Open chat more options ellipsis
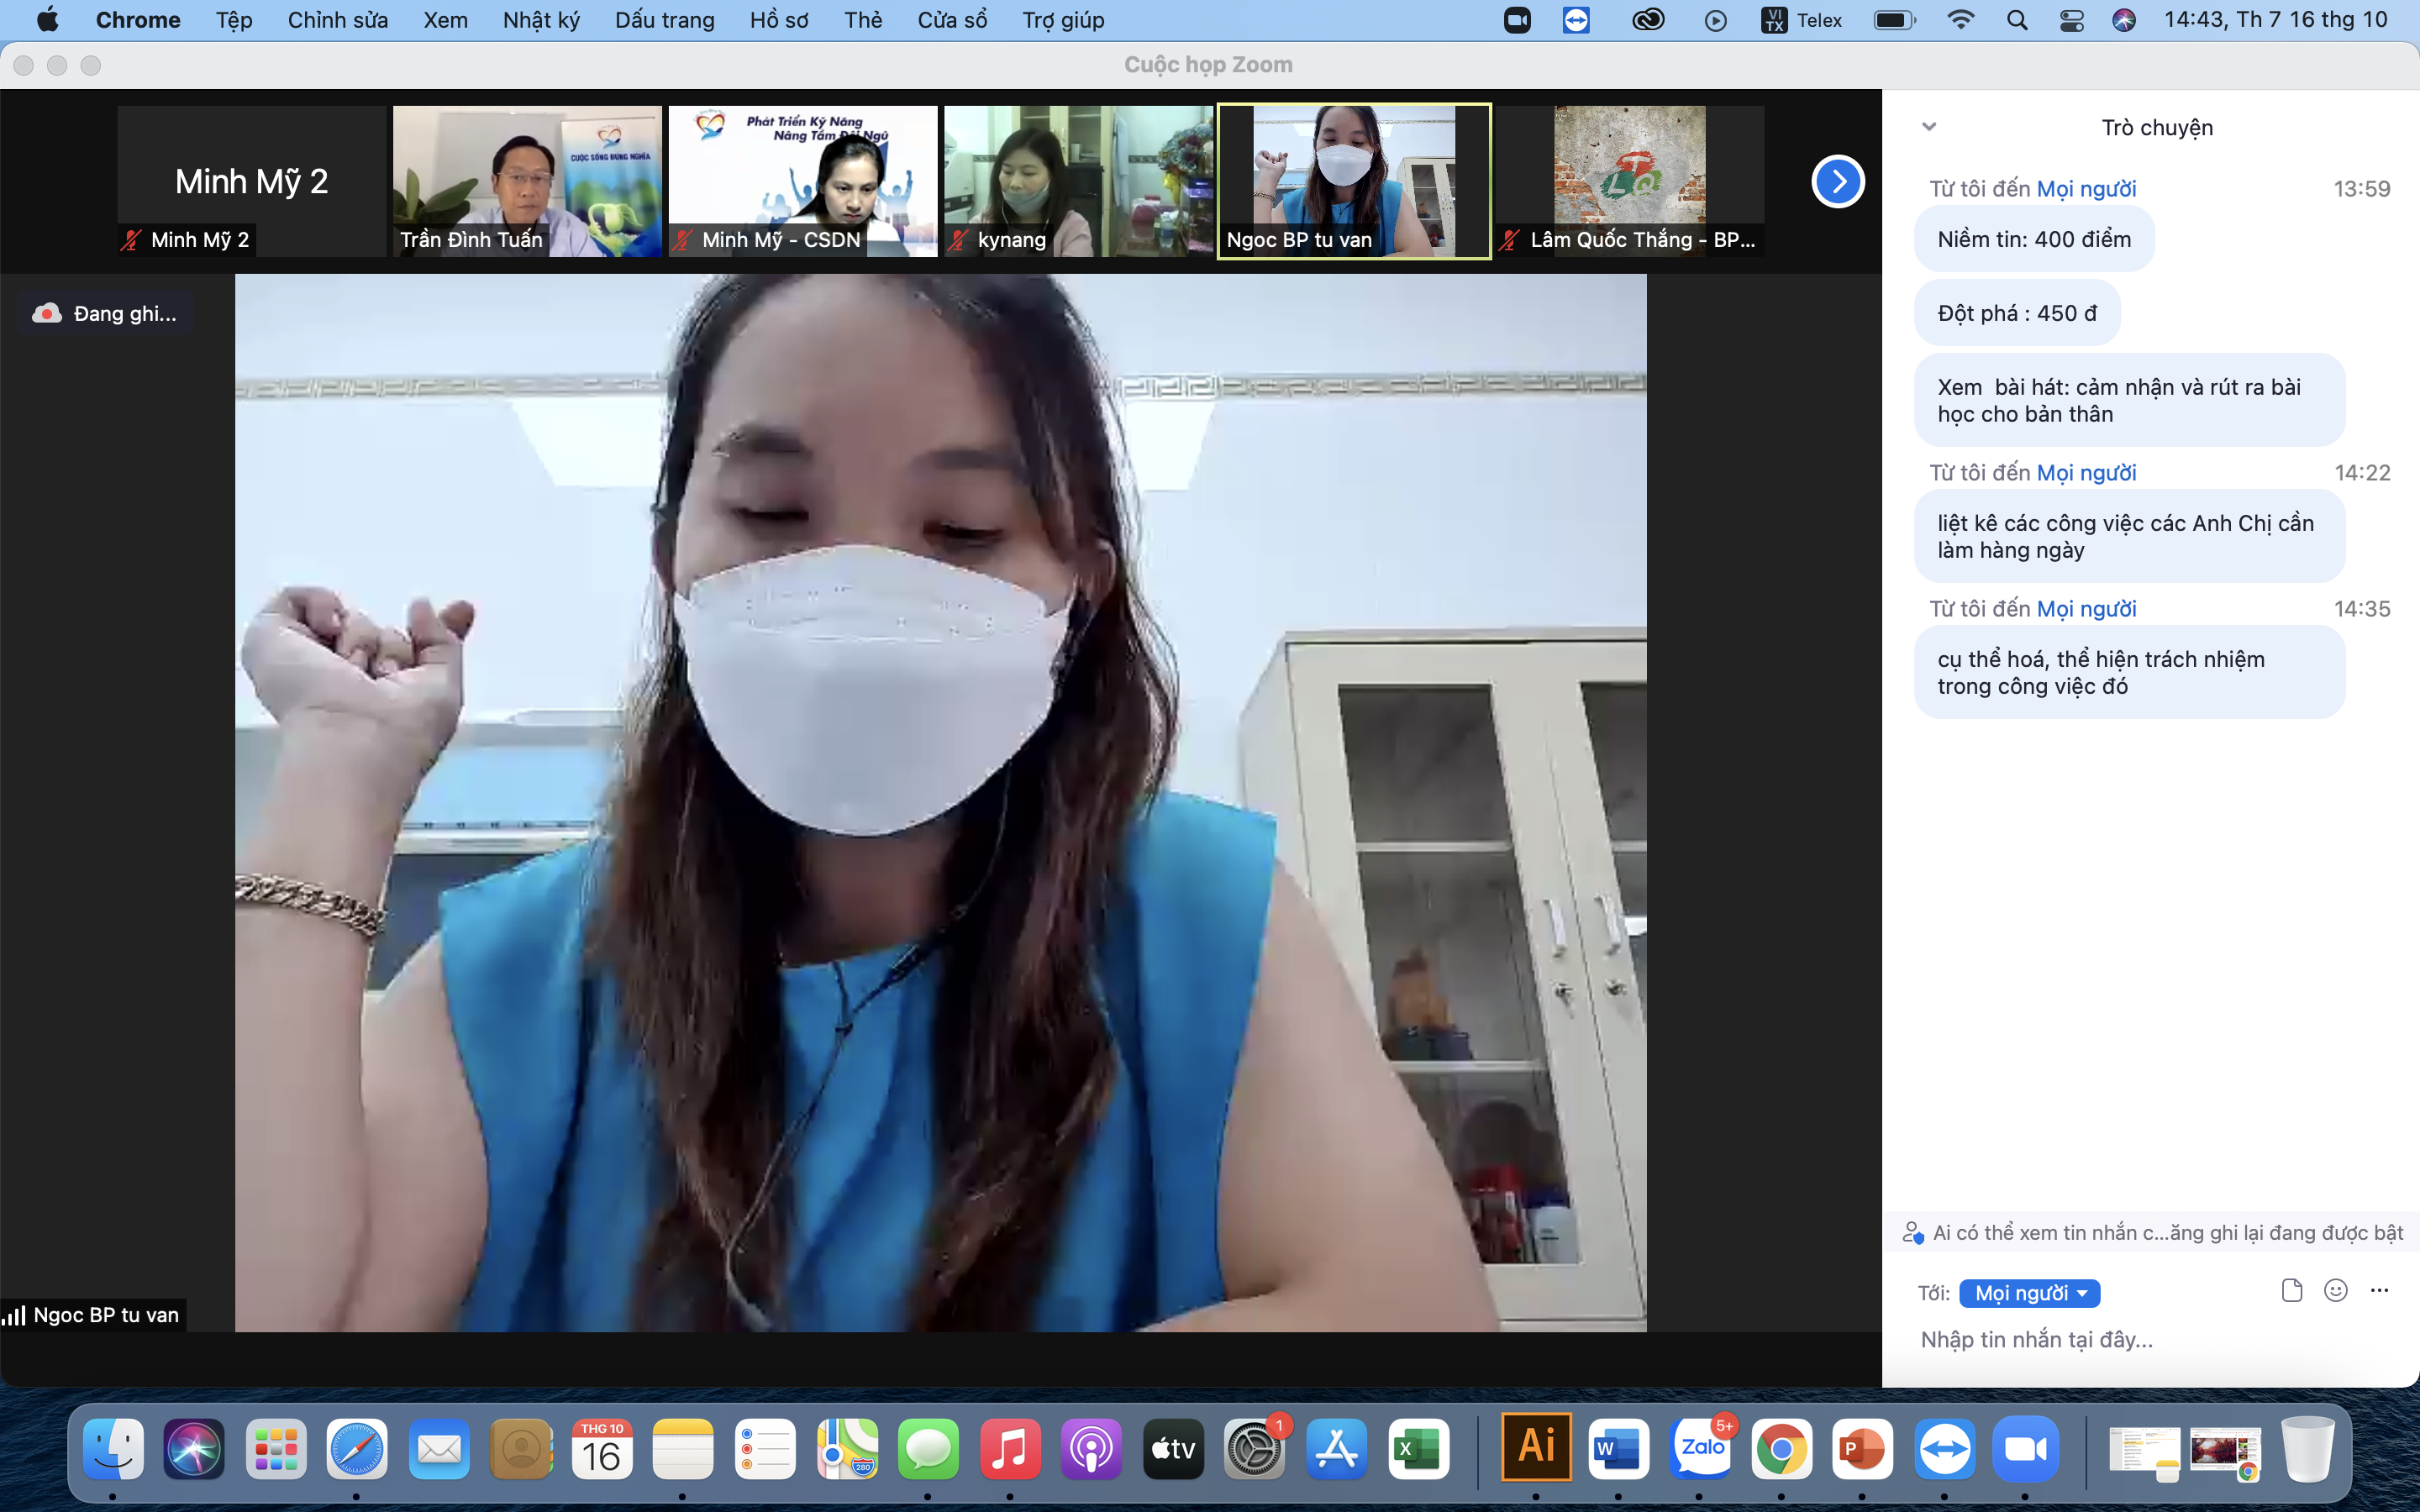The height and width of the screenshot is (1512, 2420). [x=2379, y=1290]
